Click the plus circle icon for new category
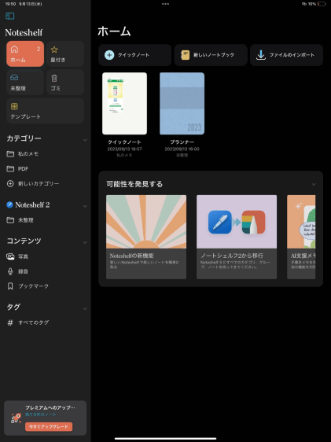Image resolution: width=331 pixels, height=442 pixels. tap(10, 184)
